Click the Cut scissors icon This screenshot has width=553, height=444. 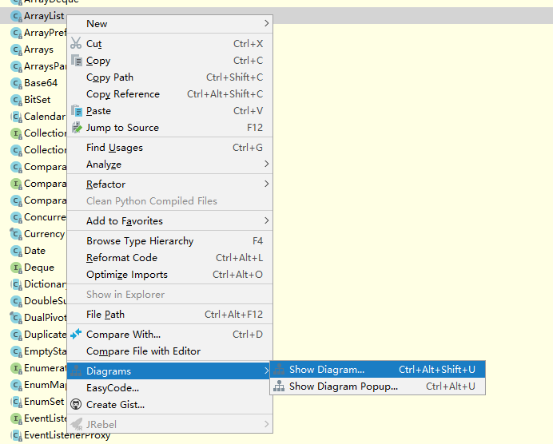[x=76, y=43]
